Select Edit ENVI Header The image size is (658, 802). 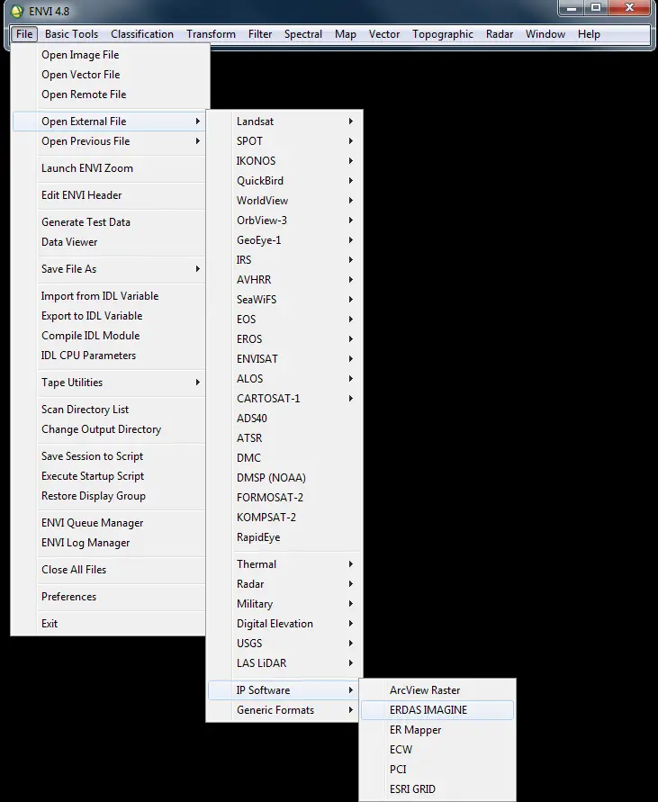[x=111, y=195]
